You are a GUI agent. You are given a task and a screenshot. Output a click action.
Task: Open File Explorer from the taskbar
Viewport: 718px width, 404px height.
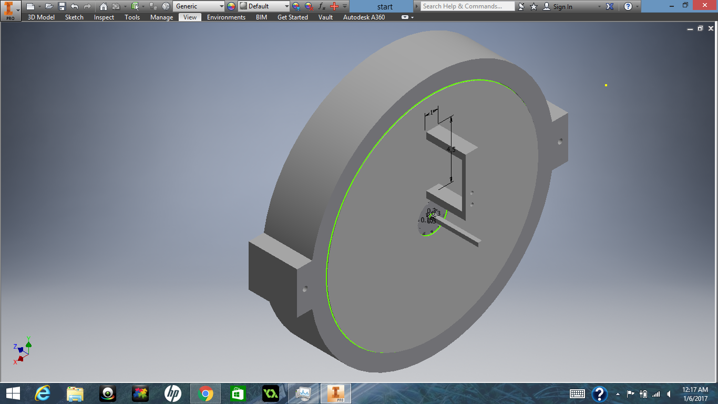click(x=75, y=393)
